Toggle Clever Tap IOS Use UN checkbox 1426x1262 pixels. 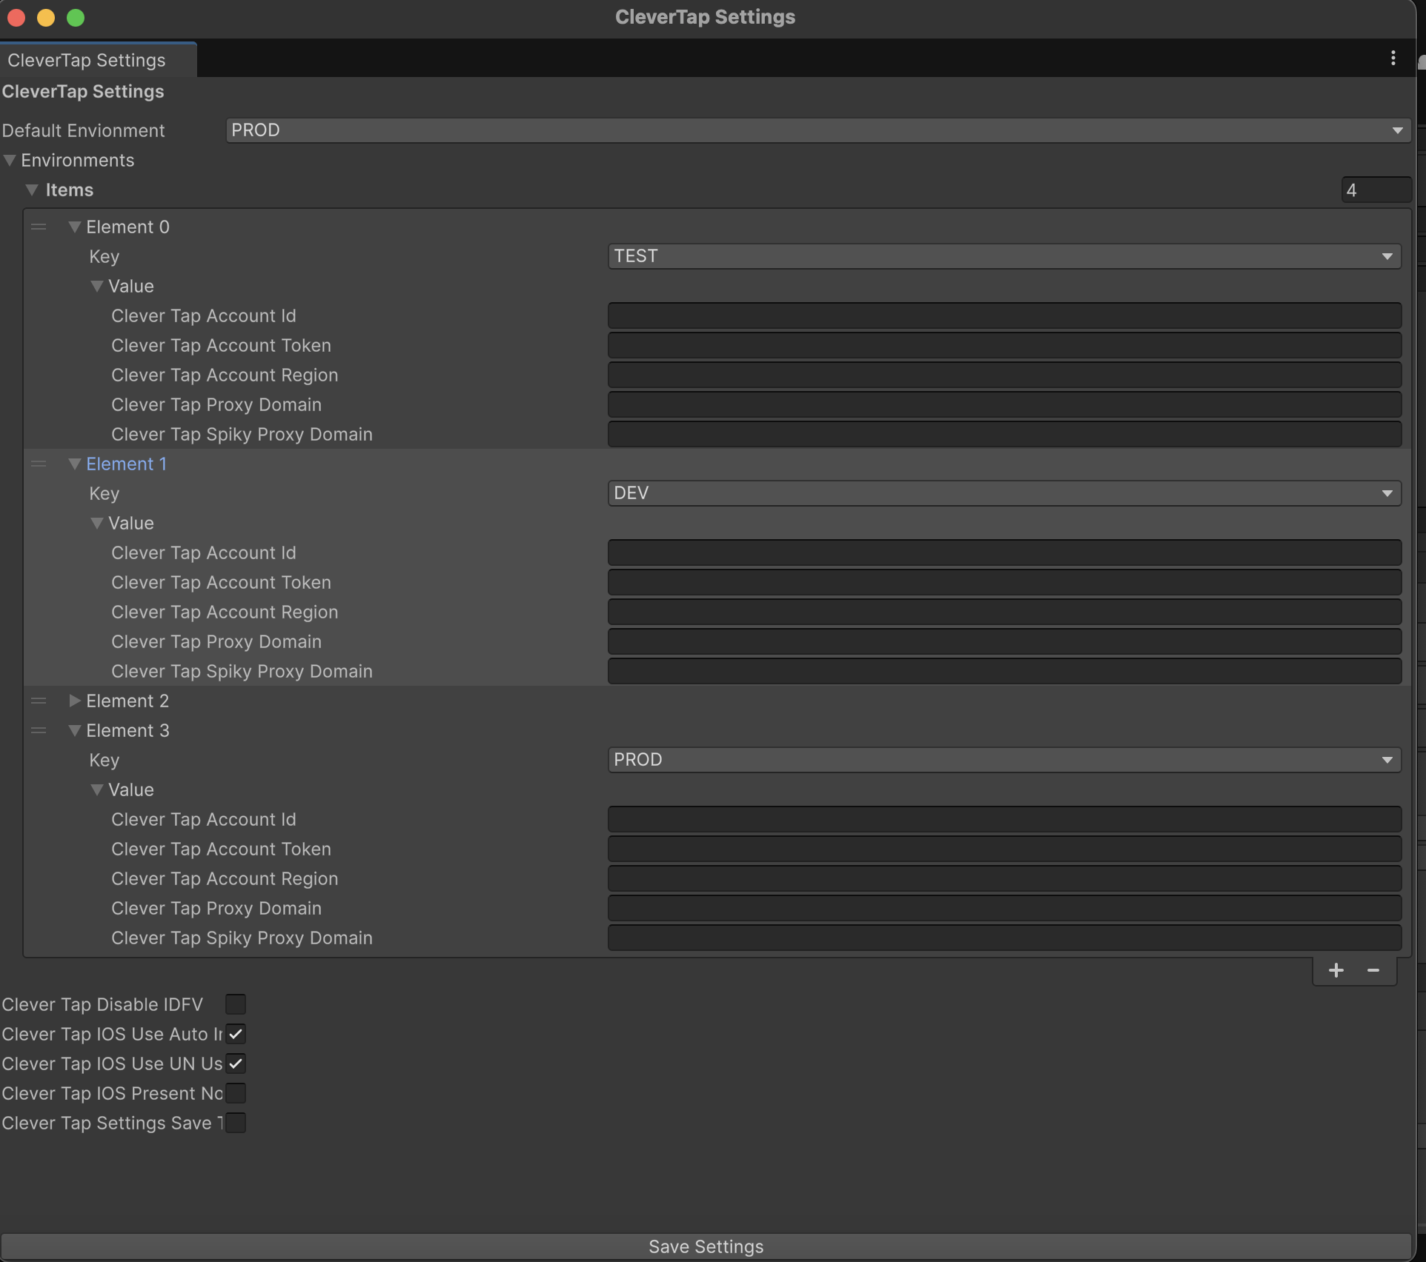coord(236,1064)
